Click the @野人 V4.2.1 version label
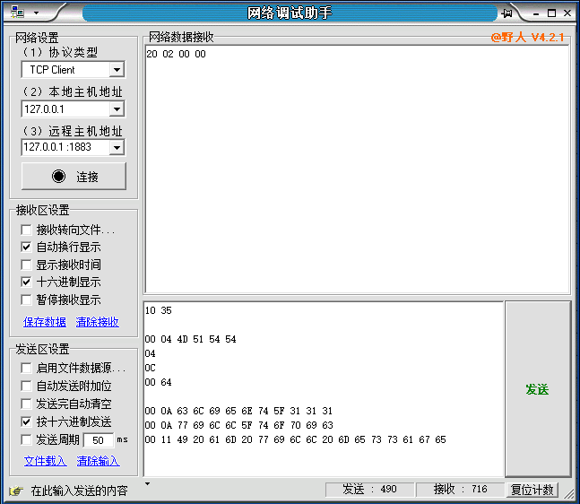The width and height of the screenshot is (580, 504). point(527,38)
